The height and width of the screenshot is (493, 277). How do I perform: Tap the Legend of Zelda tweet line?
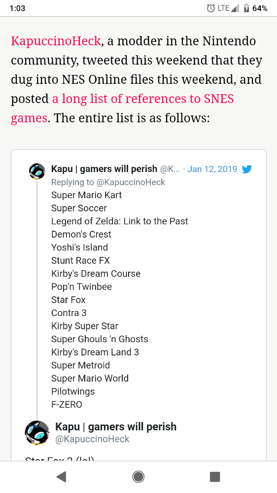pos(119,221)
